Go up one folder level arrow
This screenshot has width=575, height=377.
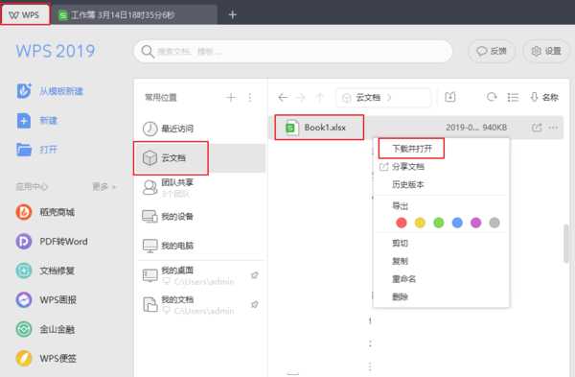[x=320, y=98]
